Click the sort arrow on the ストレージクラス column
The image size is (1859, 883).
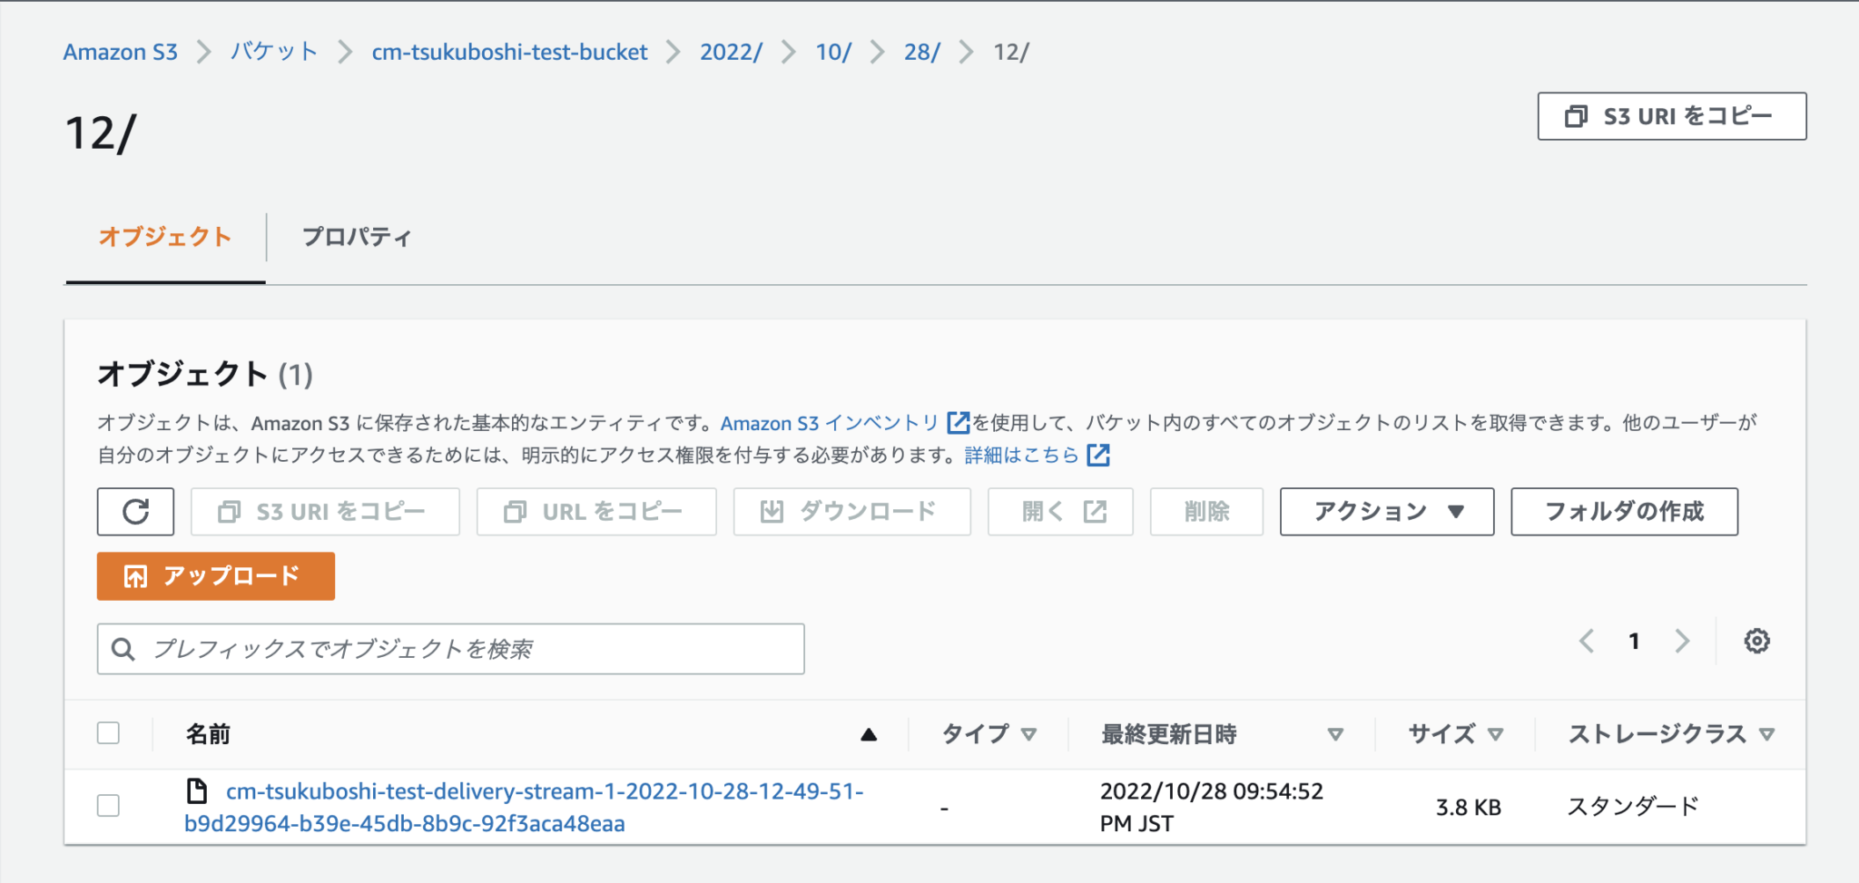tap(1768, 733)
